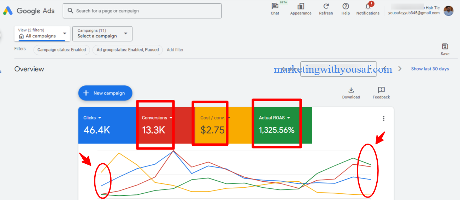Click the Save icon
The width and height of the screenshot is (460, 200).
[x=445, y=47]
